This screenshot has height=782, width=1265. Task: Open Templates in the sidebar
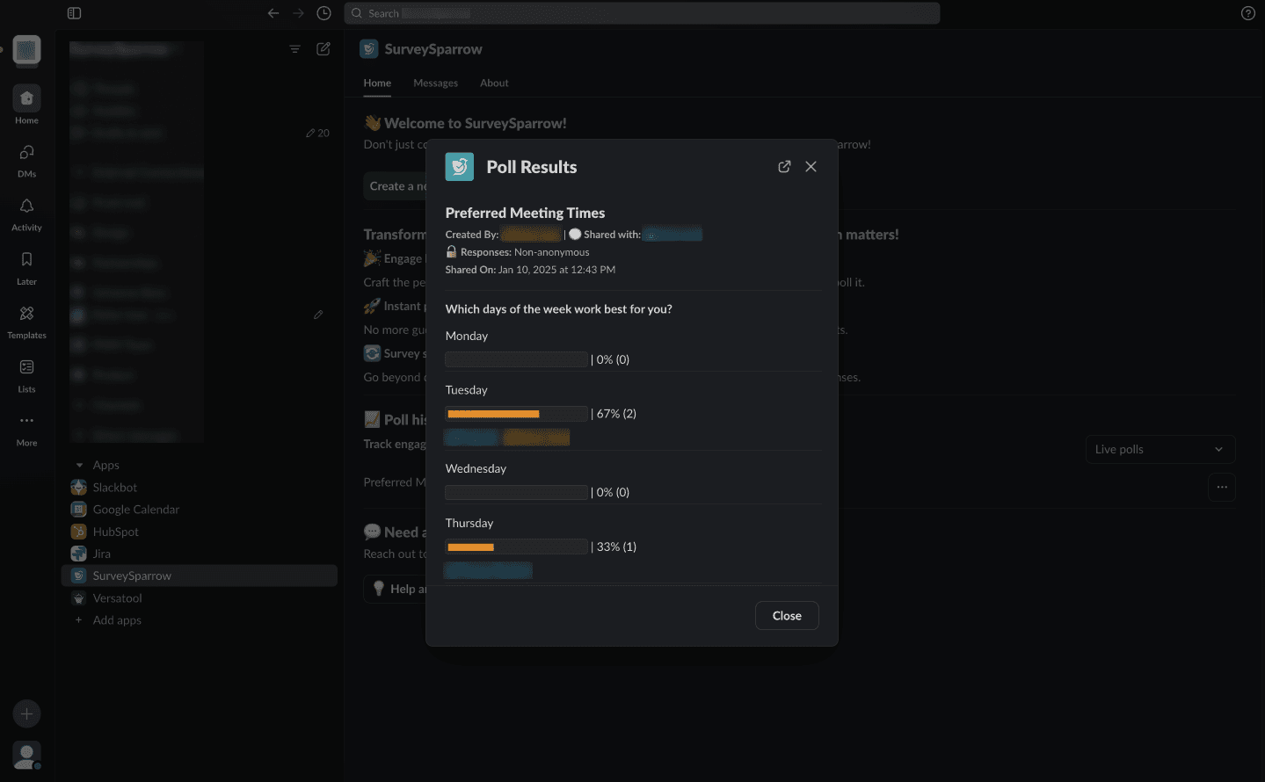26,320
